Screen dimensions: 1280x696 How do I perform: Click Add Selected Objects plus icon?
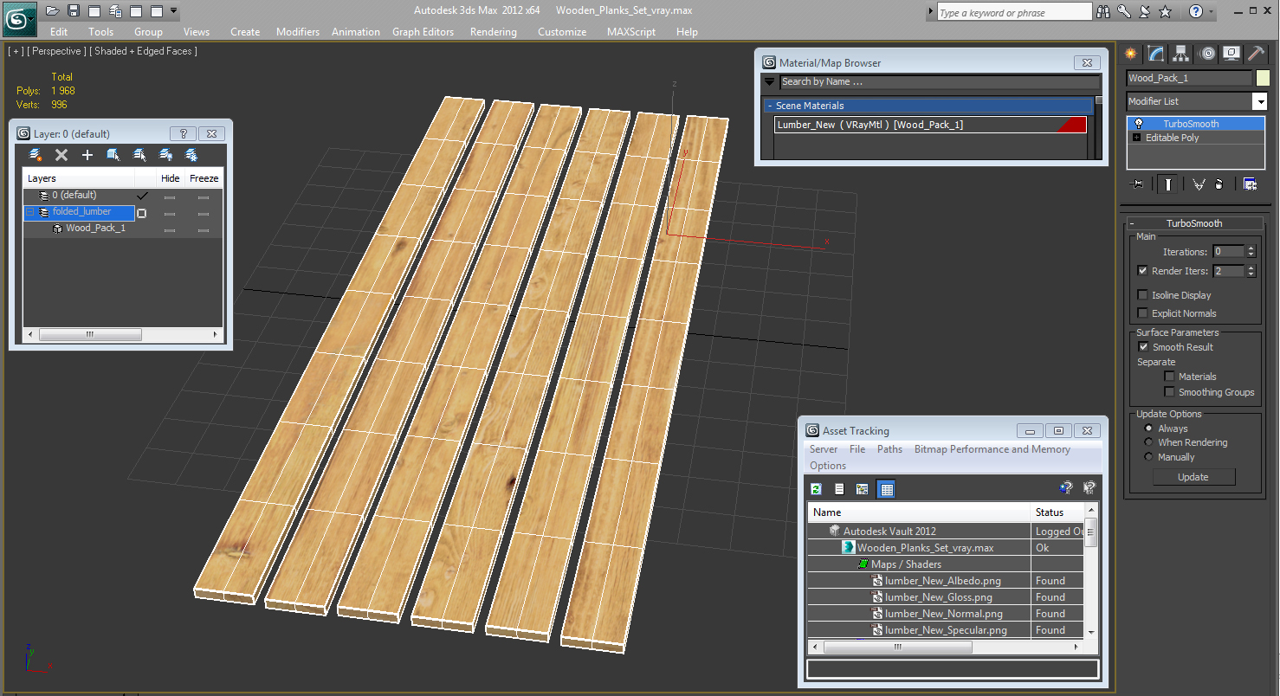coord(87,155)
